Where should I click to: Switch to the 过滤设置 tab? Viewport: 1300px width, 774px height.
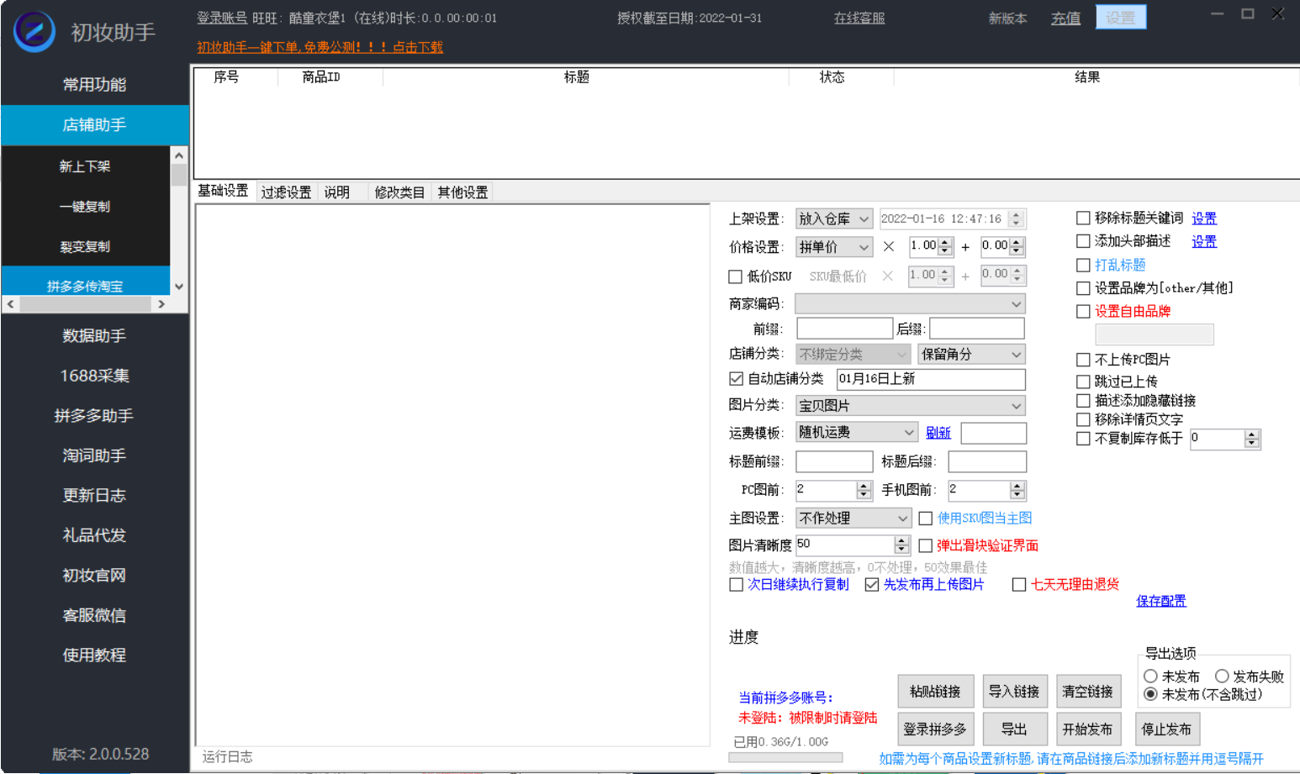pos(286,192)
